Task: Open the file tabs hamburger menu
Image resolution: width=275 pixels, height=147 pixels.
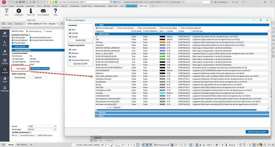Action: point(3,24)
